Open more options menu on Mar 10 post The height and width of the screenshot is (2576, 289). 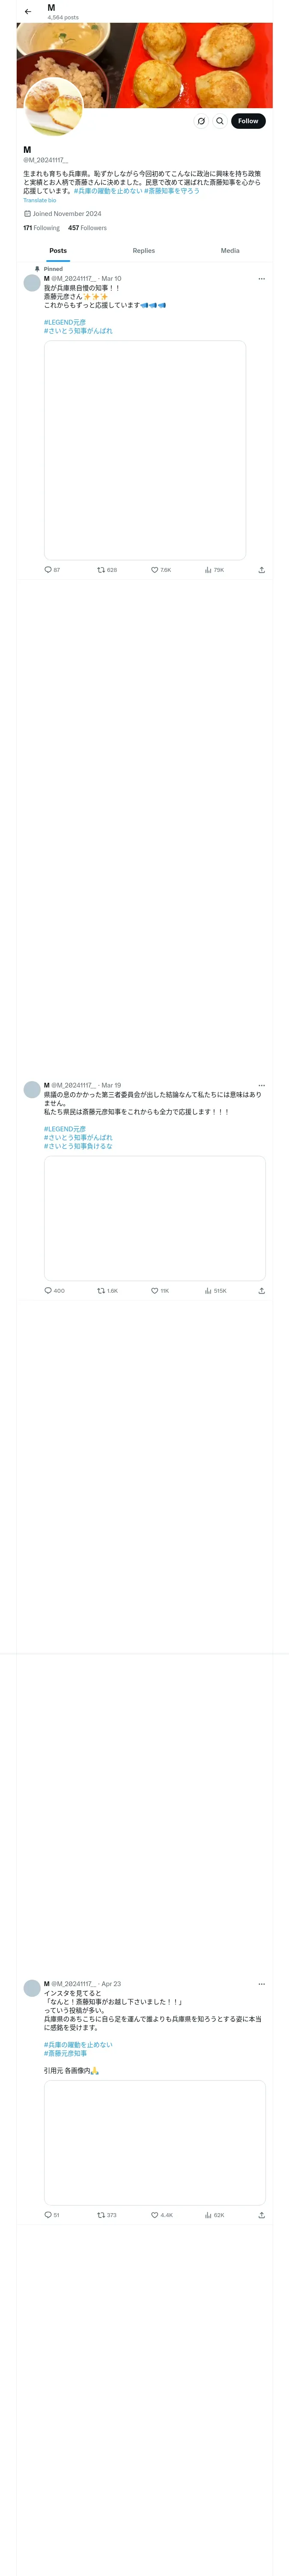pos(262,279)
